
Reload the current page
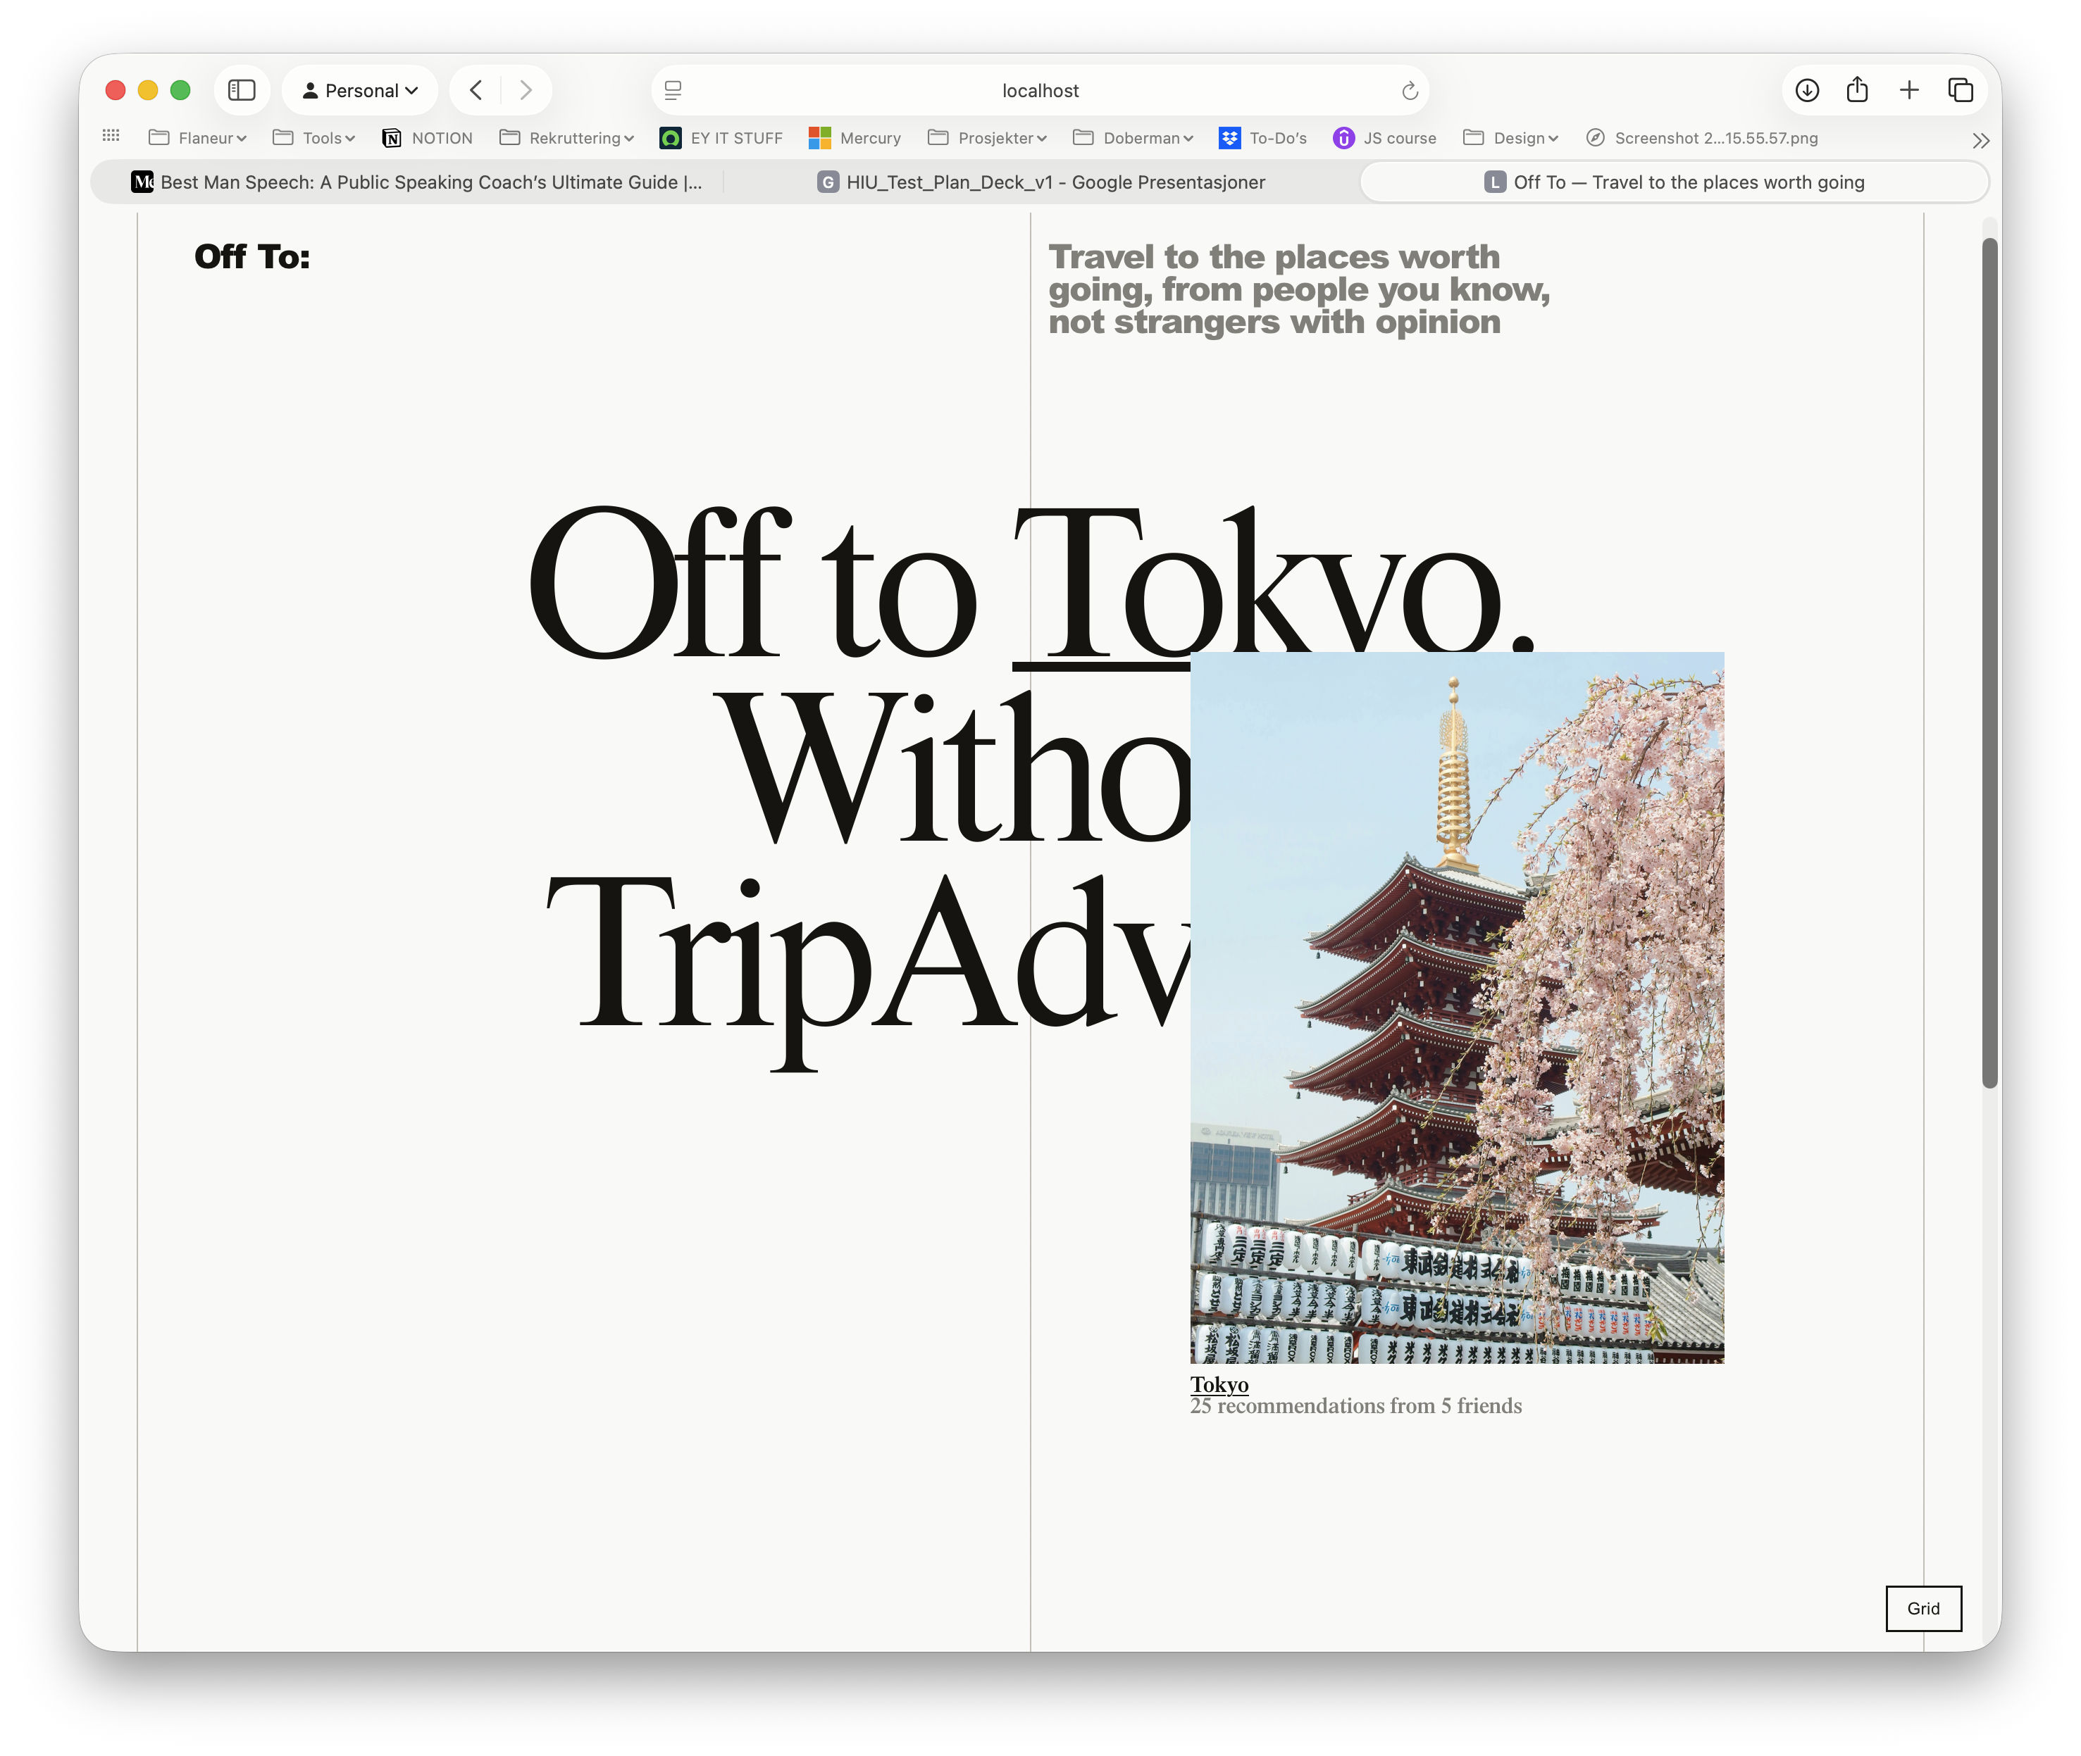click(1410, 92)
